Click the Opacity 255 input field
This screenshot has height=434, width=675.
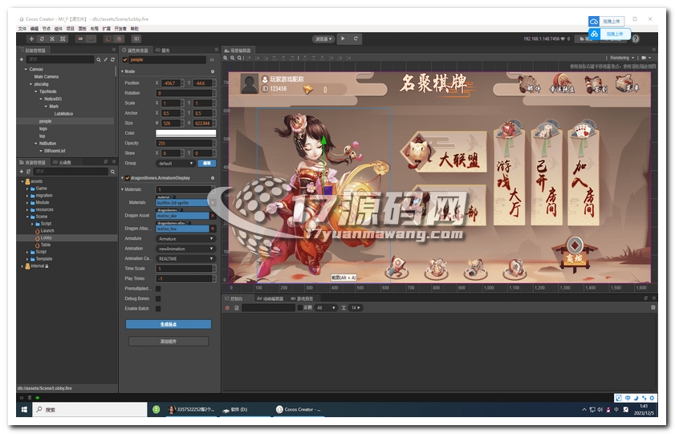pyautogui.click(x=185, y=144)
